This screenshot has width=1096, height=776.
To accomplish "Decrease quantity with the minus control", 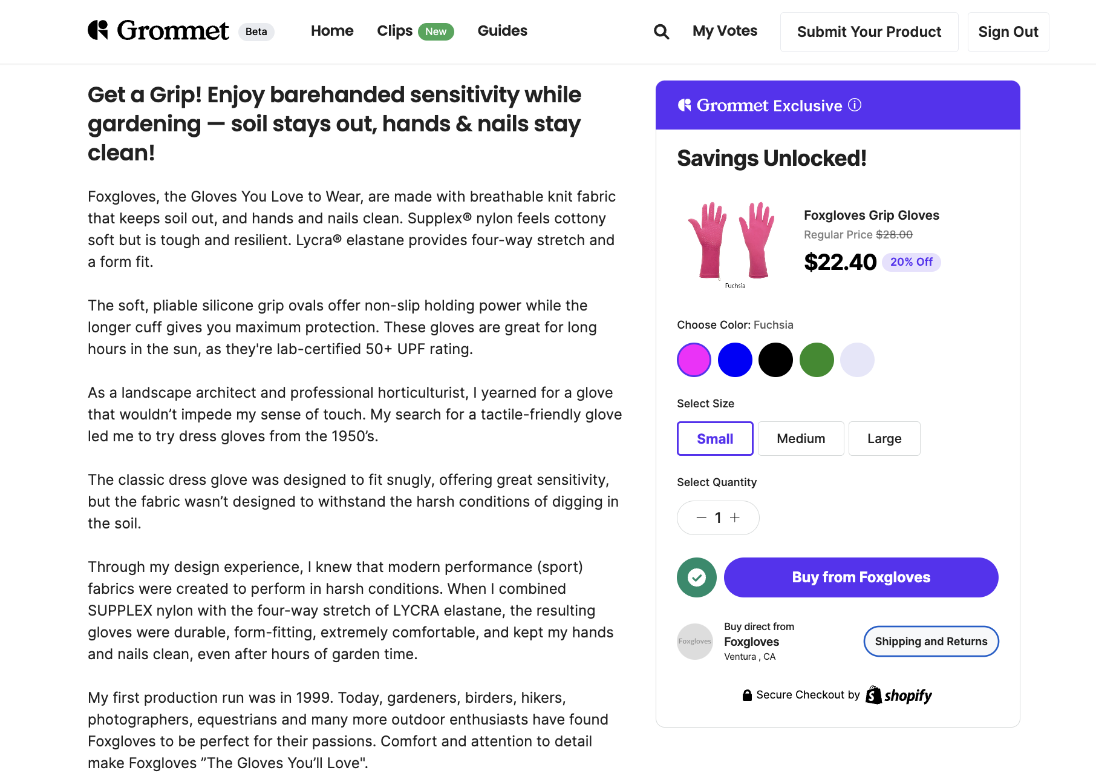I will [x=700, y=518].
